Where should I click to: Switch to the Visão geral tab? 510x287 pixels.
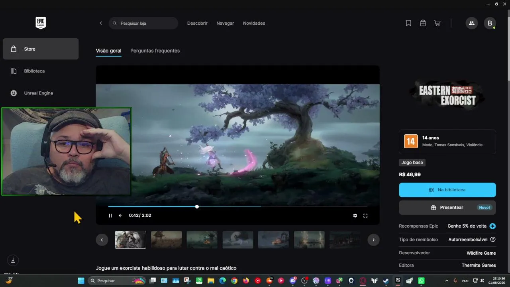(108, 51)
